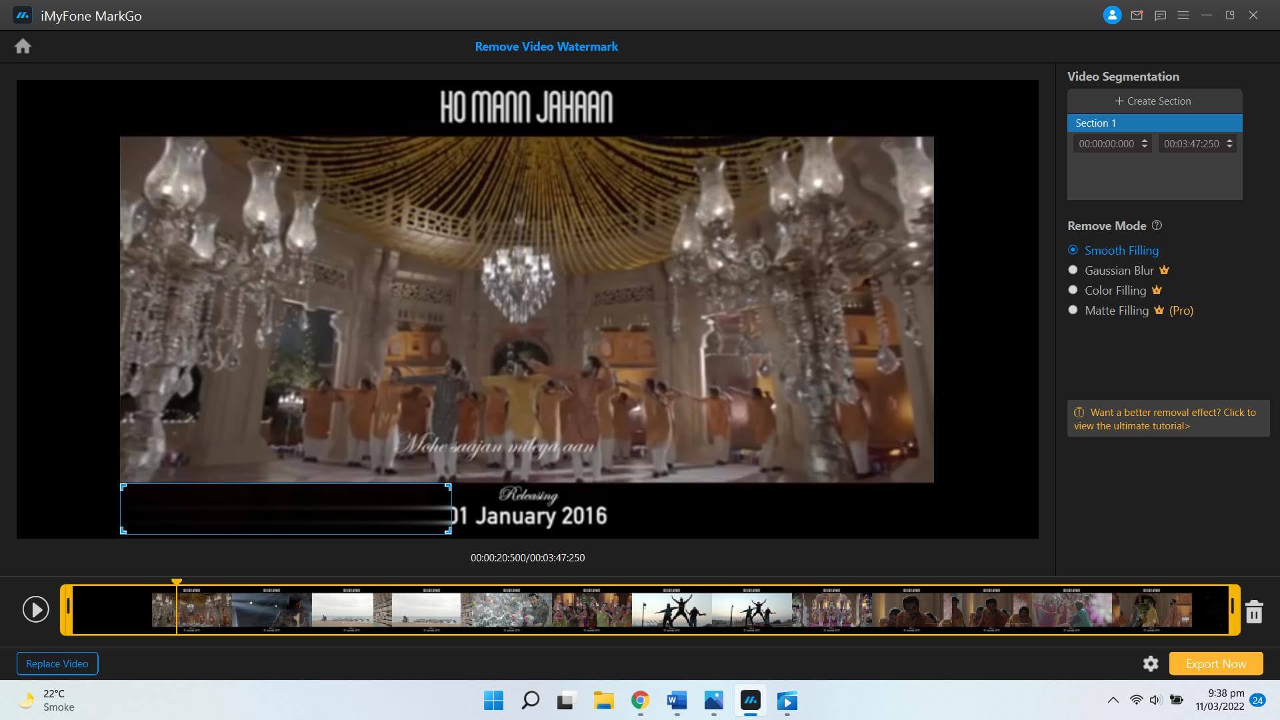1280x720 pixels.
Task: Select Smooth Filling remove mode
Action: pos(1073,250)
